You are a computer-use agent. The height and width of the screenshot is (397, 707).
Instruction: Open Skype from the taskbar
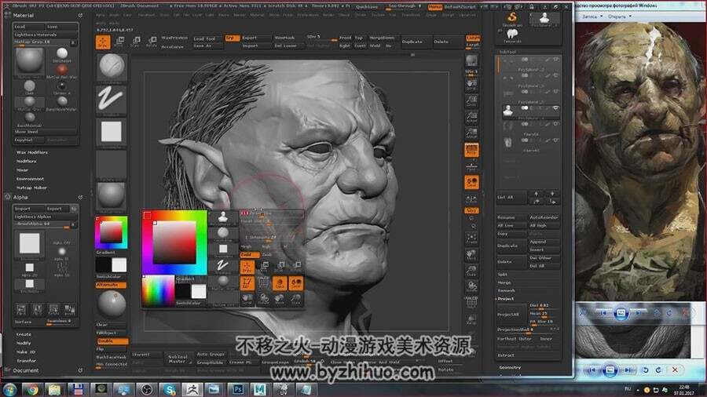(170, 389)
